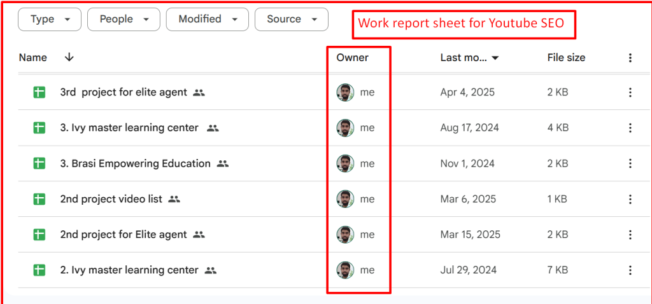Open more options for 2nd project video list

(630, 199)
